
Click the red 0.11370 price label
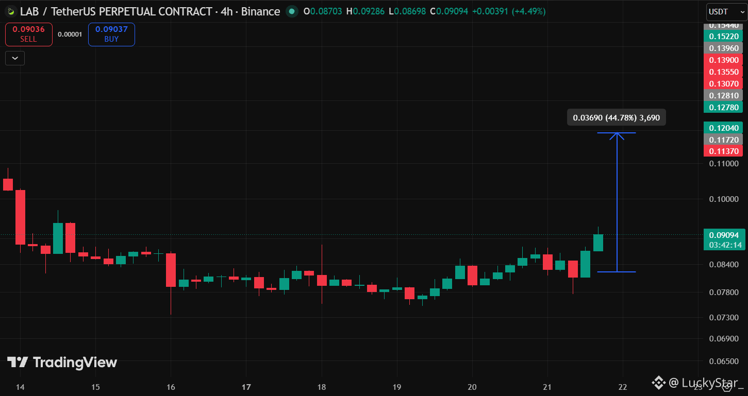tap(723, 151)
